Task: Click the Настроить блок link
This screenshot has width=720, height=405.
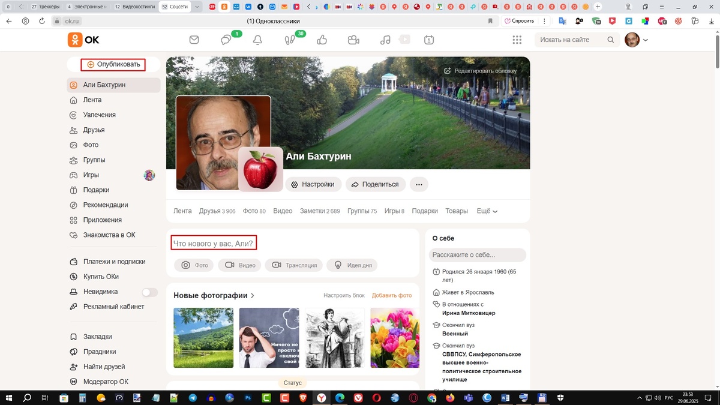Action: point(344,296)
